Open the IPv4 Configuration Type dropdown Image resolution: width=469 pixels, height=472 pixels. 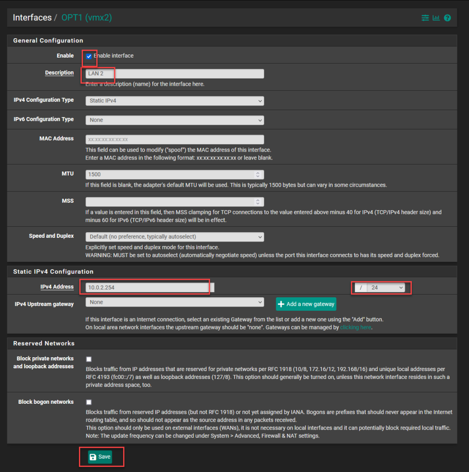click(x=174, y=100)
